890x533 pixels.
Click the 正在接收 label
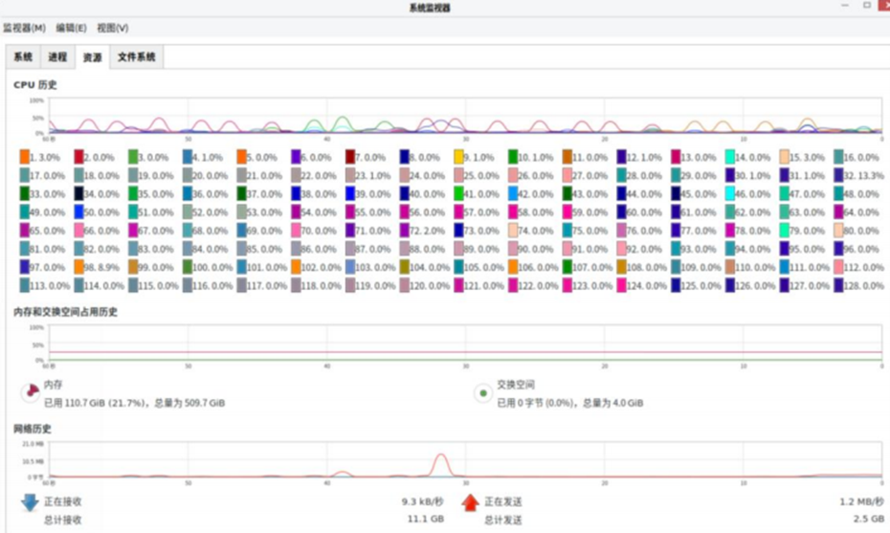[x=63, y=501]
